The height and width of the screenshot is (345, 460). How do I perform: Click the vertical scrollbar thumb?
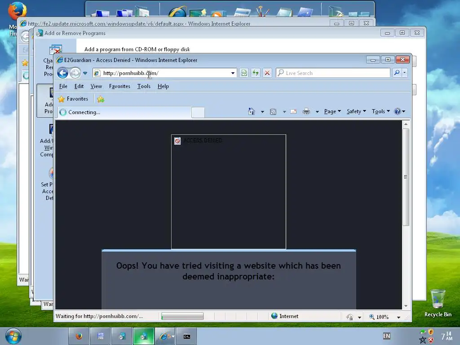click(406, 177)
